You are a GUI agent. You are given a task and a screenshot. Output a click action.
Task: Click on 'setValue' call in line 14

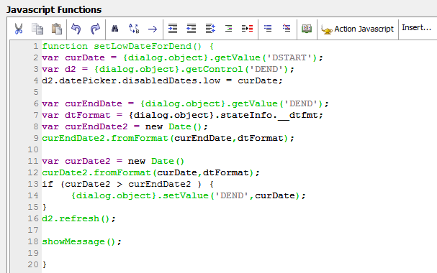coord(186,195)
